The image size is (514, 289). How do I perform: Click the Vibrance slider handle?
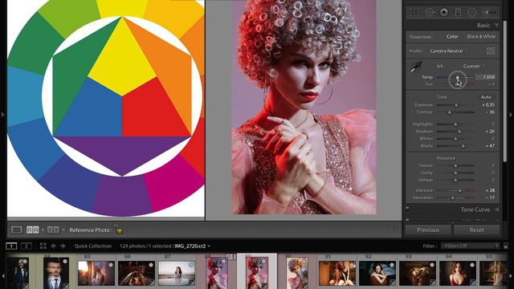[x=460, y=190]
